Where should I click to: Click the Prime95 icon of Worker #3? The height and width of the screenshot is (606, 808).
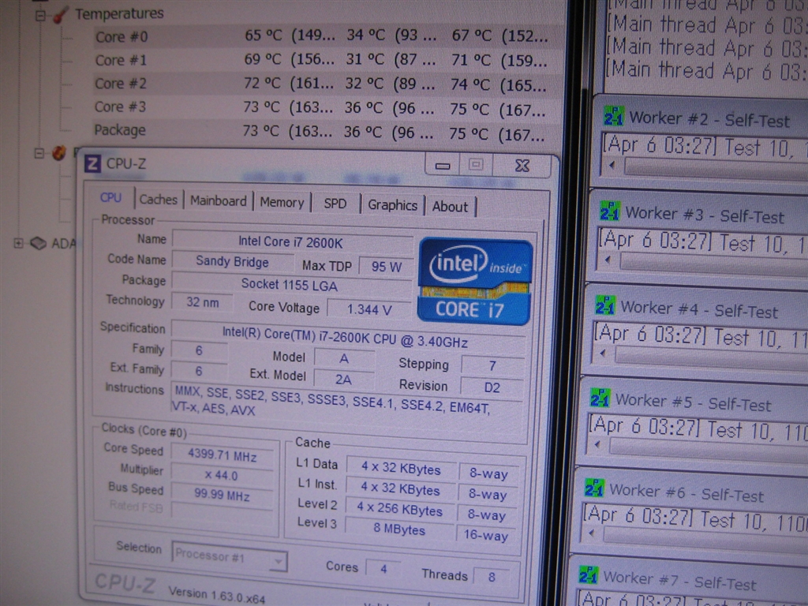(x=610, y=211)
